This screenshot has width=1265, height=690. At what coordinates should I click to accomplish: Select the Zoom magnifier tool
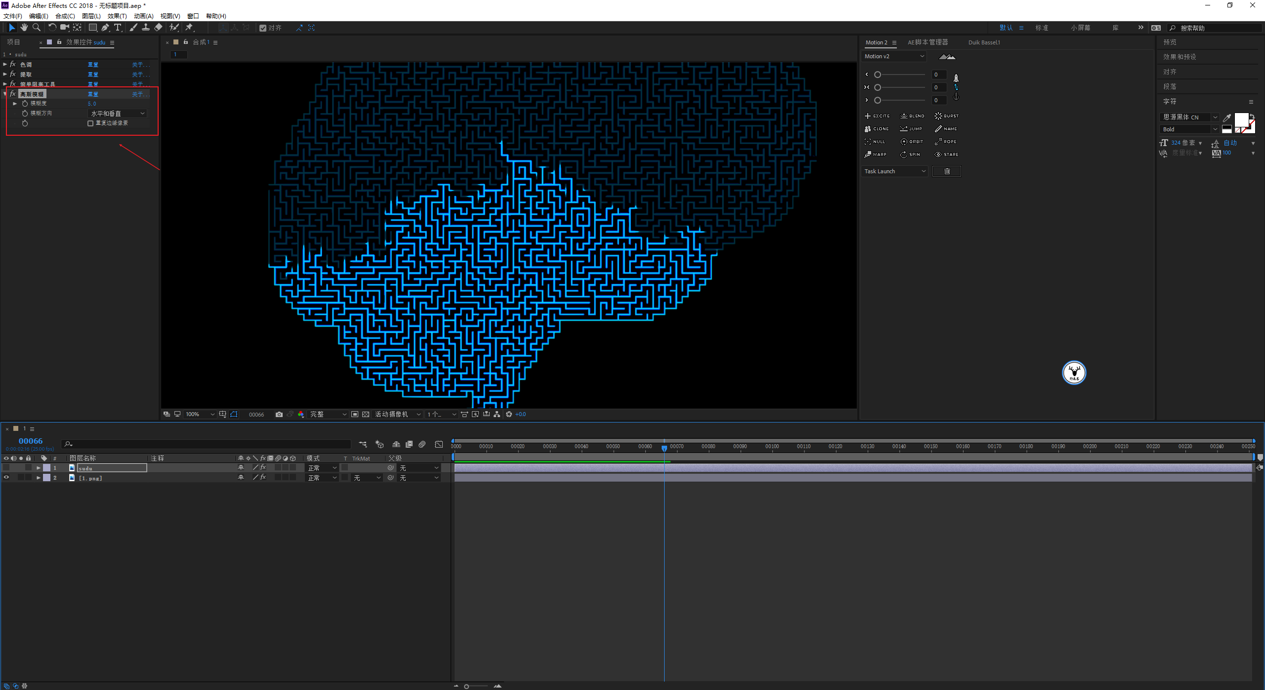point(36,28)
